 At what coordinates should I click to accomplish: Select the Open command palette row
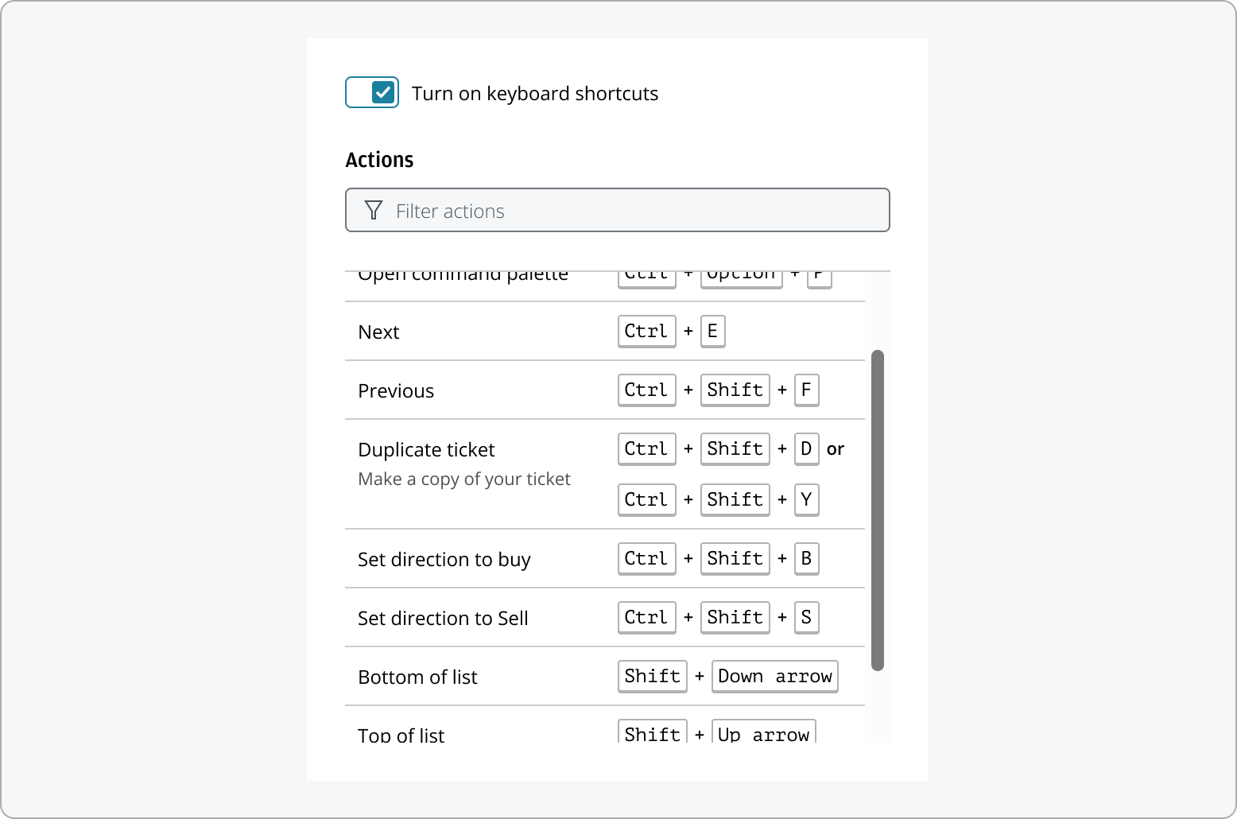(463, 274)
